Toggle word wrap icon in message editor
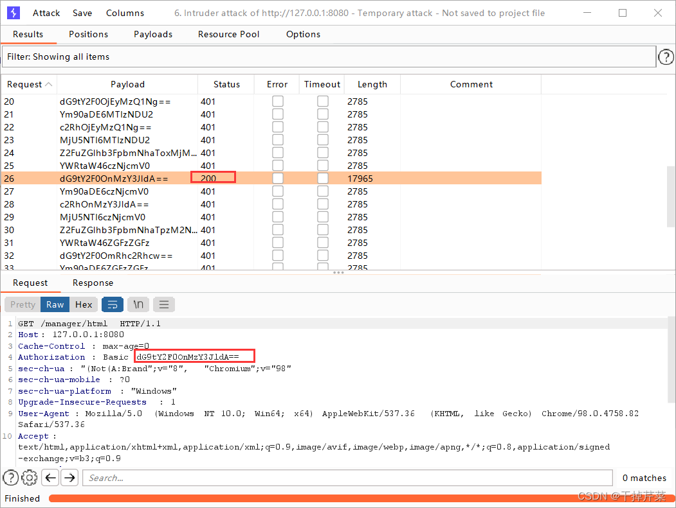Screen dimensions: 676x508 pyautogui.click(x=113, y=304)
